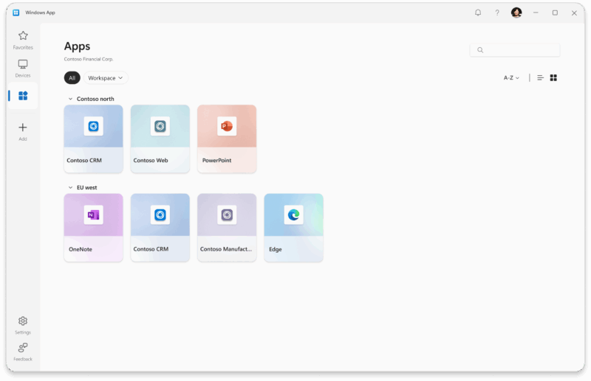Open the Feedback sidebar item
The height and width of the screenshot is (381, 591).
pos(23,351)
